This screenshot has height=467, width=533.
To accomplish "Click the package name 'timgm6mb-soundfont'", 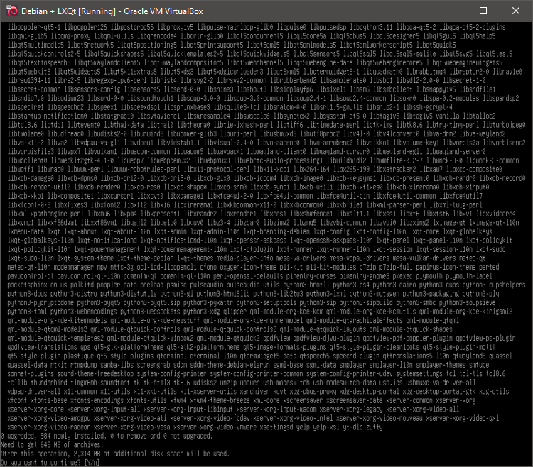I will (x=100, y=383).
